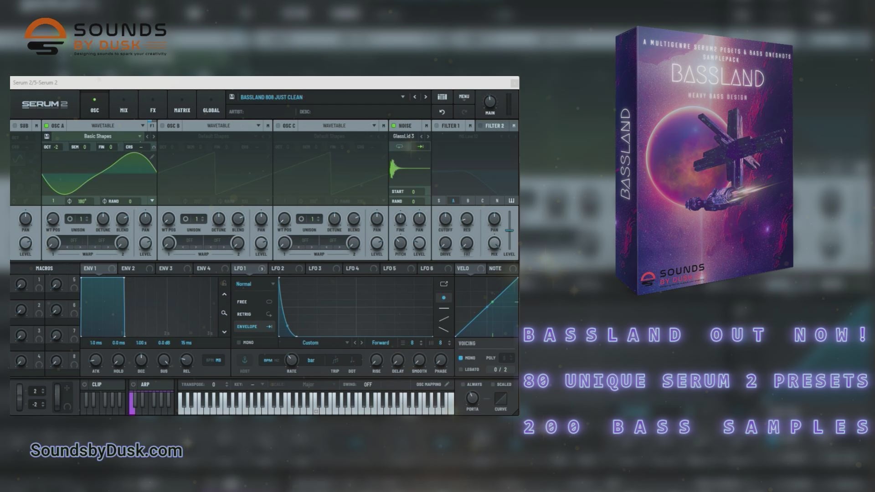Go to the next preset arrow

tap(426, 97)
